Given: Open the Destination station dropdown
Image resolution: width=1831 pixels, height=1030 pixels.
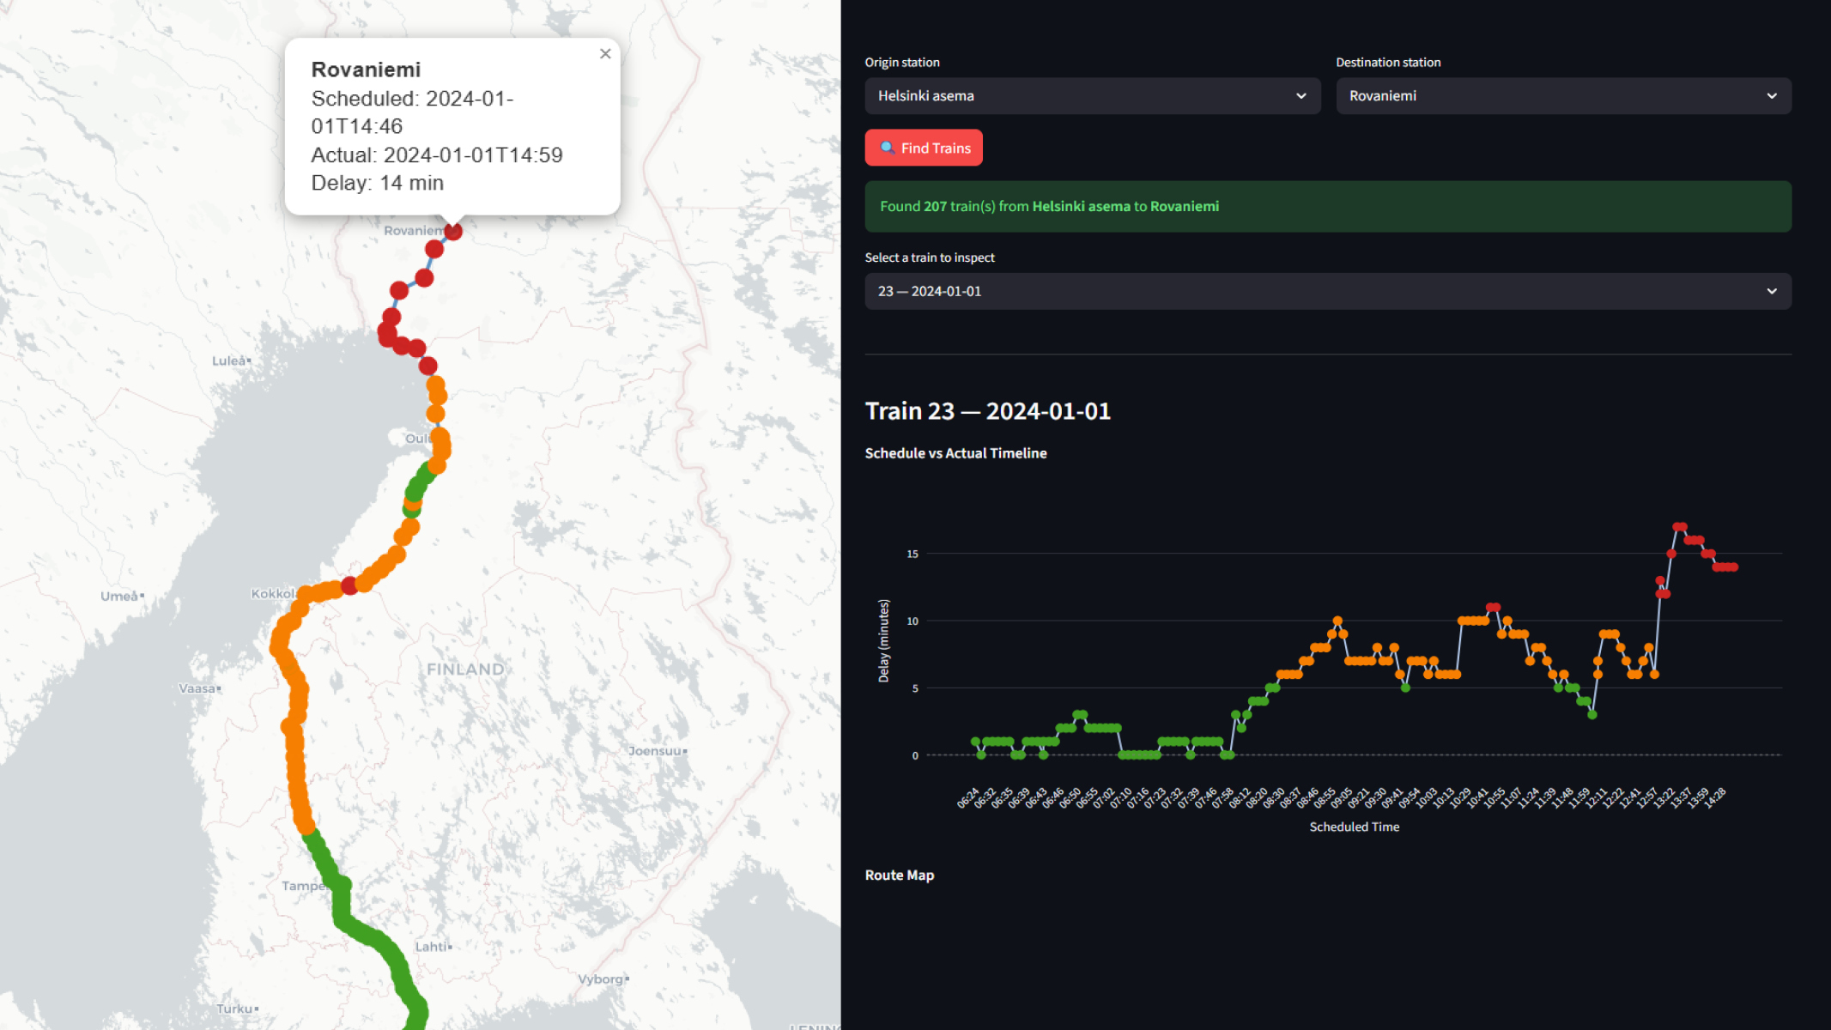Looking at the screenshot, I should 1563,96.
